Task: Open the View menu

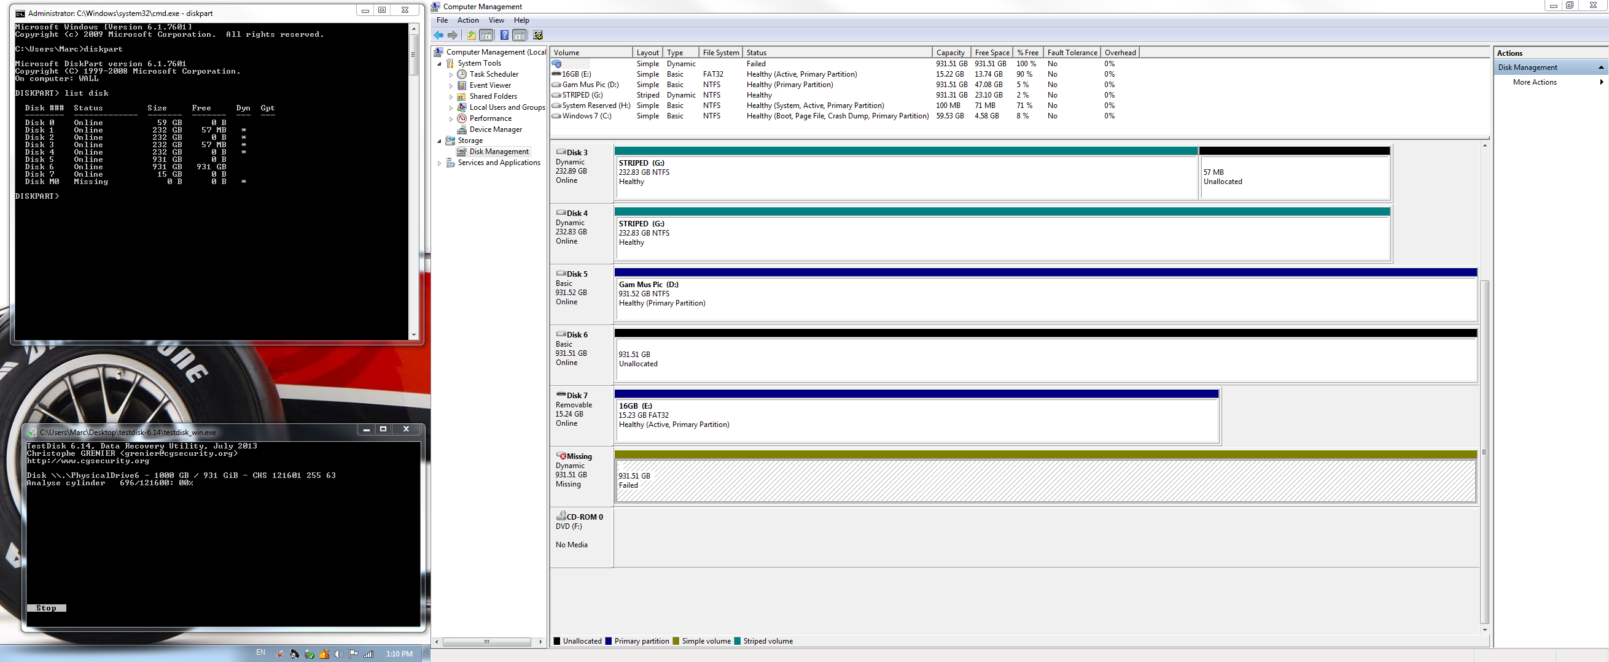Action: (x=496, y=21)
